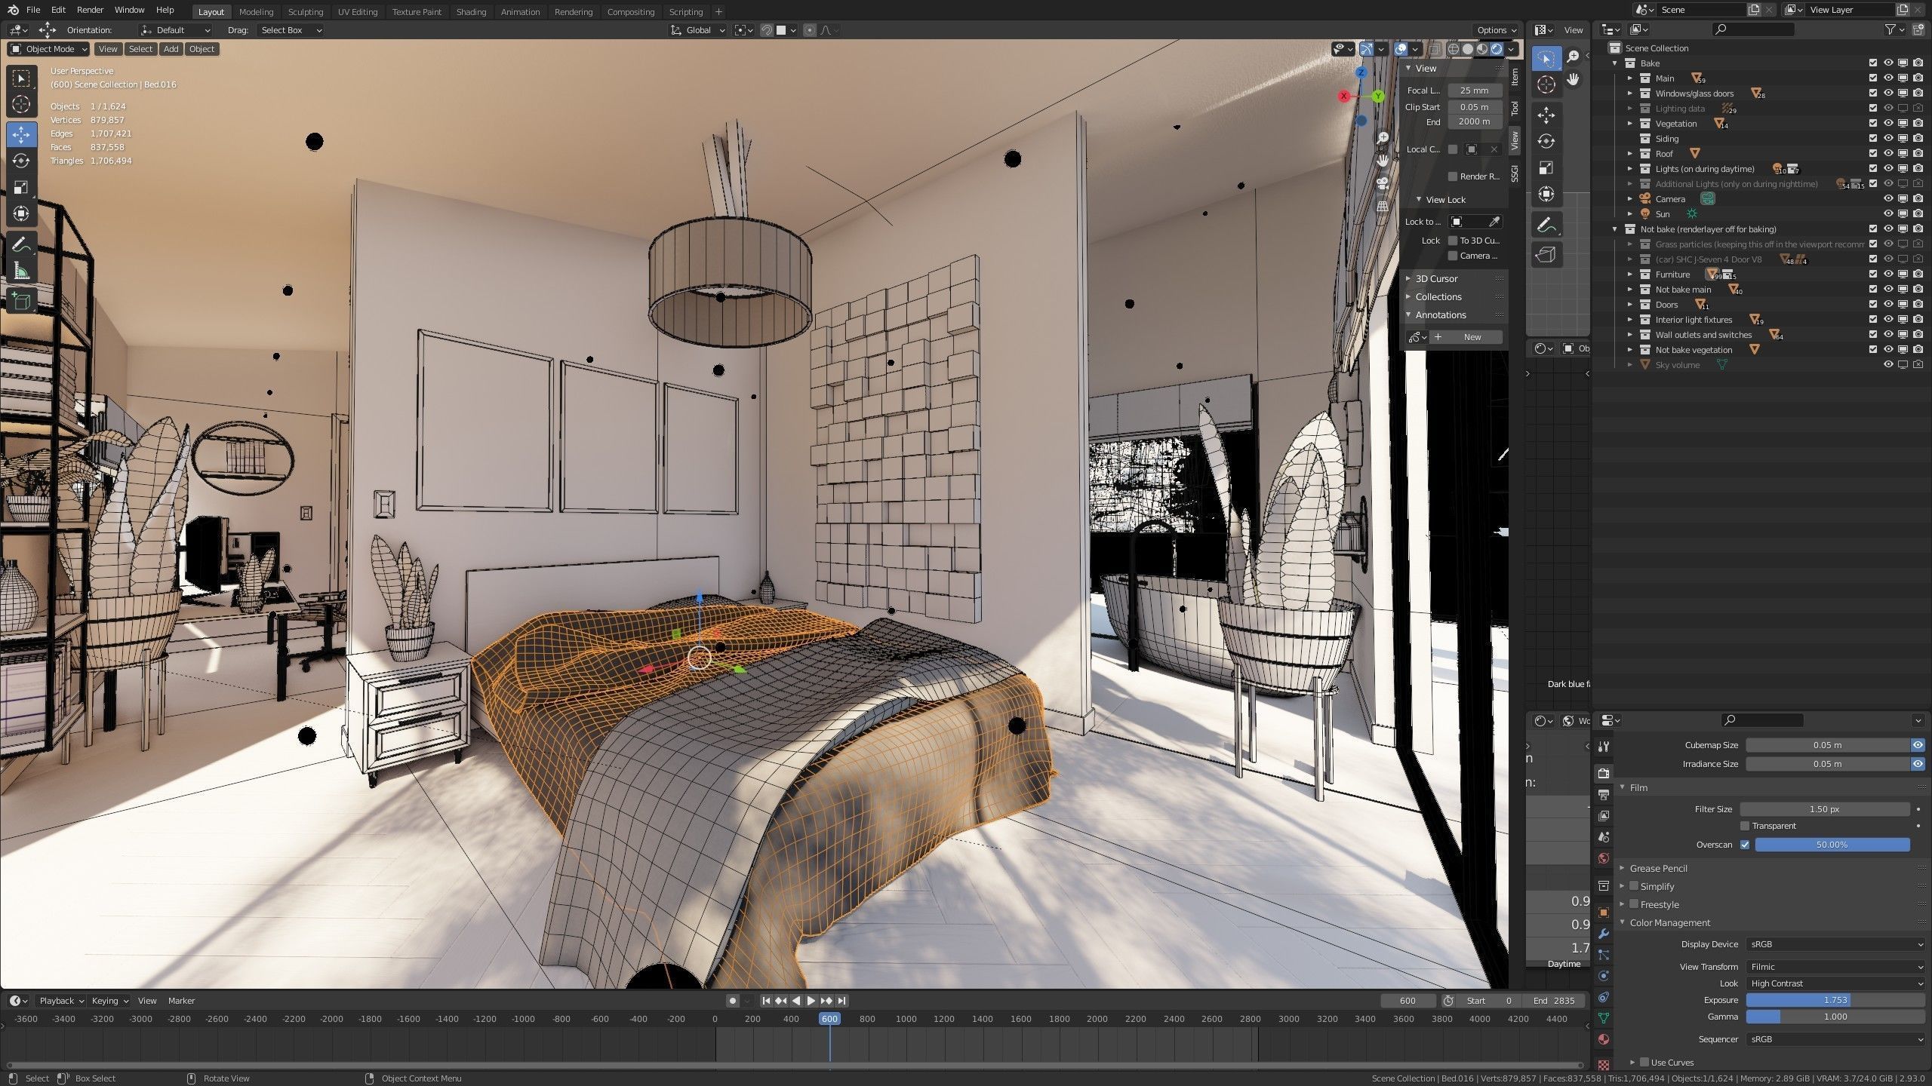
Task: Click the eyedropper in the Lock to Object field
Action: coord(1494,222)
